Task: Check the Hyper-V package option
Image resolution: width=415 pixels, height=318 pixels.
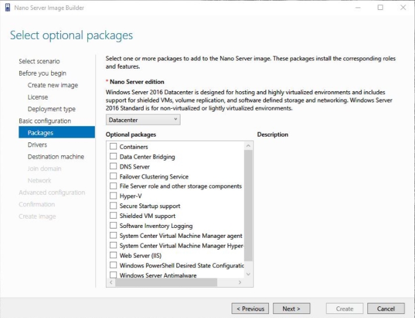Action: (113, 196)
